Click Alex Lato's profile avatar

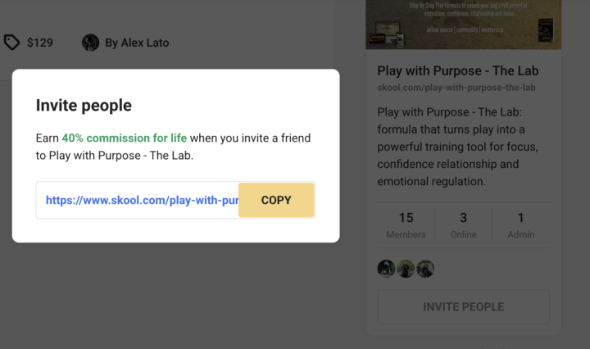click(91, 43)
